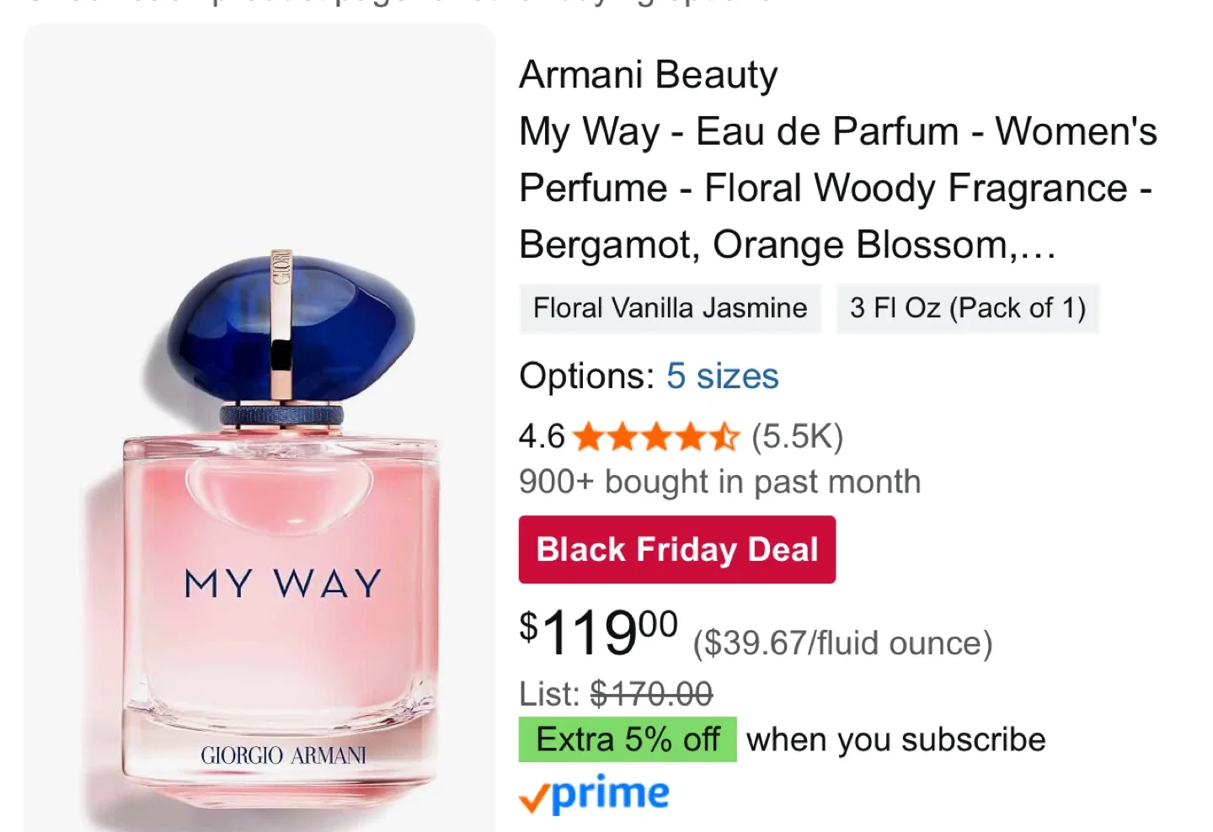Click the 900+ bought in past month label
Viewport: 1213px width, 832px height.
(719, 481)
